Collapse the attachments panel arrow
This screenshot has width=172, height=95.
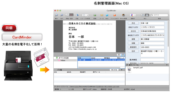pos(167,65)
